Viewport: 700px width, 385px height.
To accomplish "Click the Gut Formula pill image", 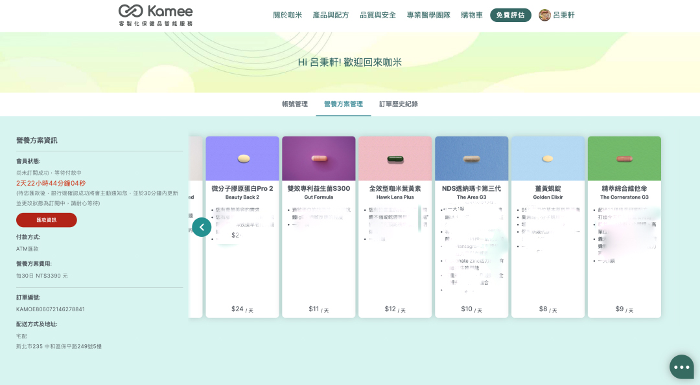I will [x=319, y=158].
